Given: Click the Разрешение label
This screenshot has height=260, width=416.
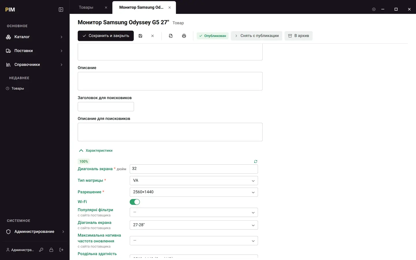Looking at the screenshot, I should pos(90,192).
